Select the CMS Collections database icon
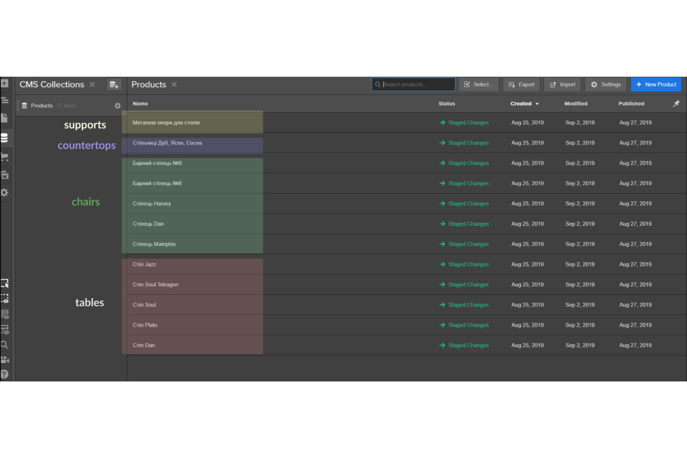 click(5, 137)
